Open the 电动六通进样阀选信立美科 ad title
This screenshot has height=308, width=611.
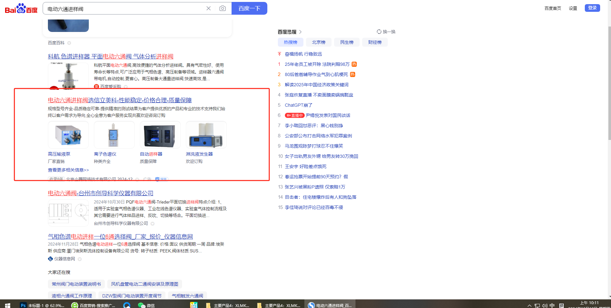(120, 100)
